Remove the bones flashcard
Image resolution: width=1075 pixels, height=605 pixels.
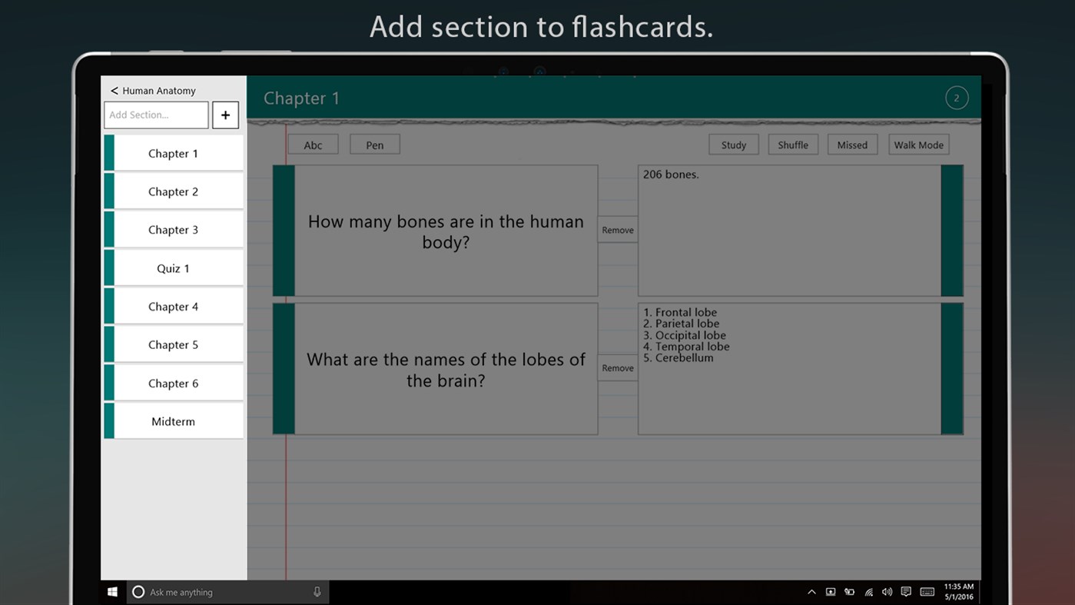pos(617,229)
